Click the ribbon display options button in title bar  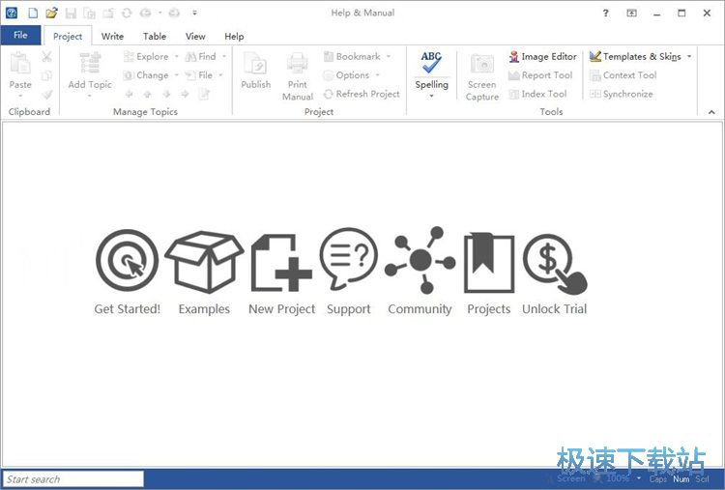pos(631,13)
